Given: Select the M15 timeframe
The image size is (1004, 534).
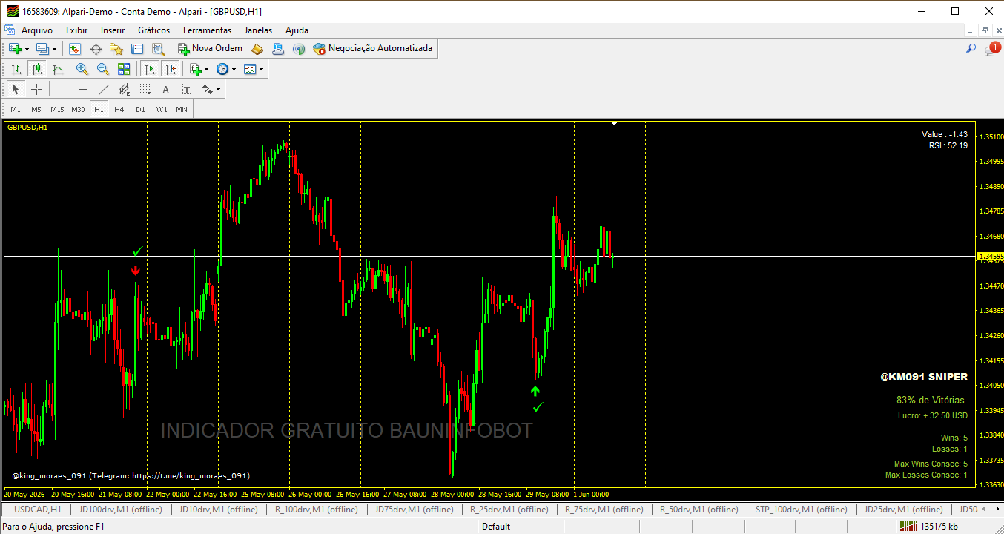Looking at the screenshot, I should (x=57, y=109).
